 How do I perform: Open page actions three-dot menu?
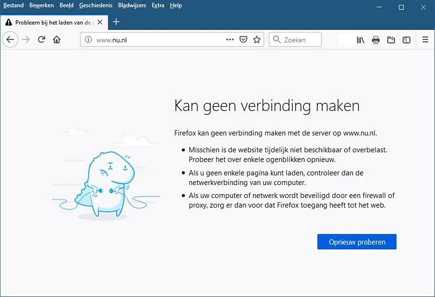coord(229,40)
